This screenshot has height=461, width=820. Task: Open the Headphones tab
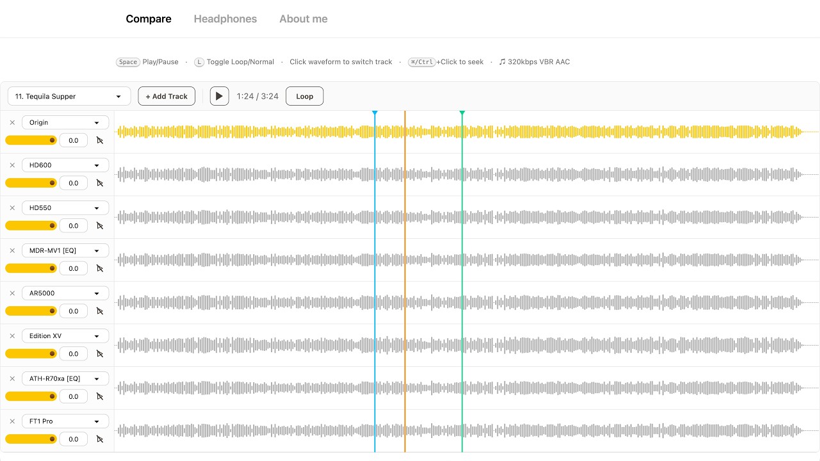[225, 19]
